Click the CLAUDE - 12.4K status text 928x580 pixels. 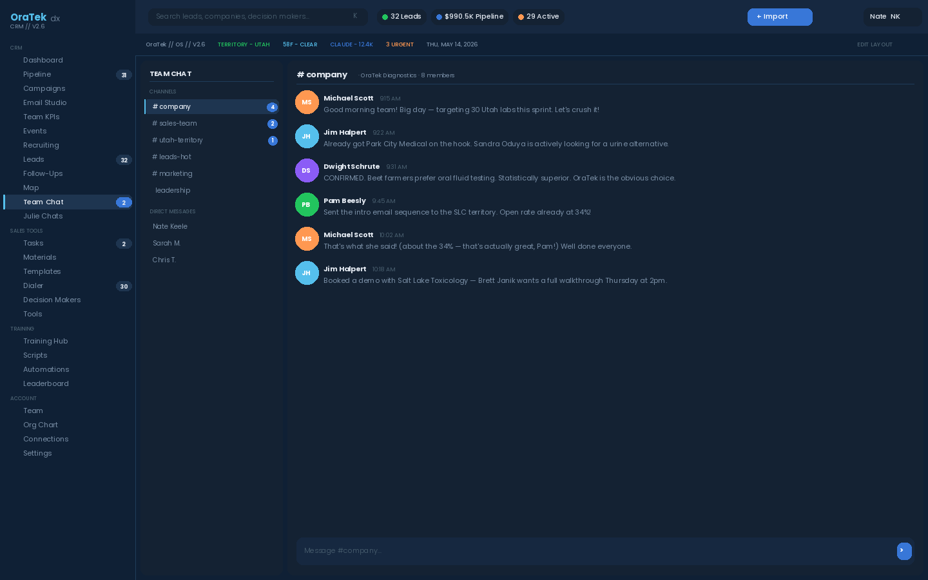[x=351, y=45]
